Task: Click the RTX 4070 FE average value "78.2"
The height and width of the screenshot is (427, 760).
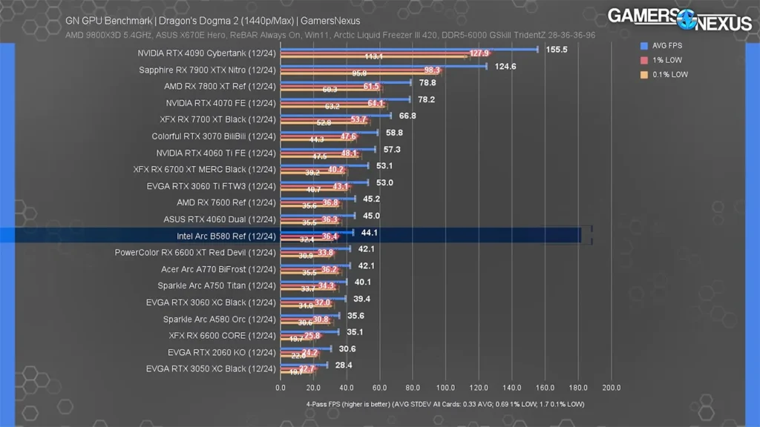Action: 427,100
